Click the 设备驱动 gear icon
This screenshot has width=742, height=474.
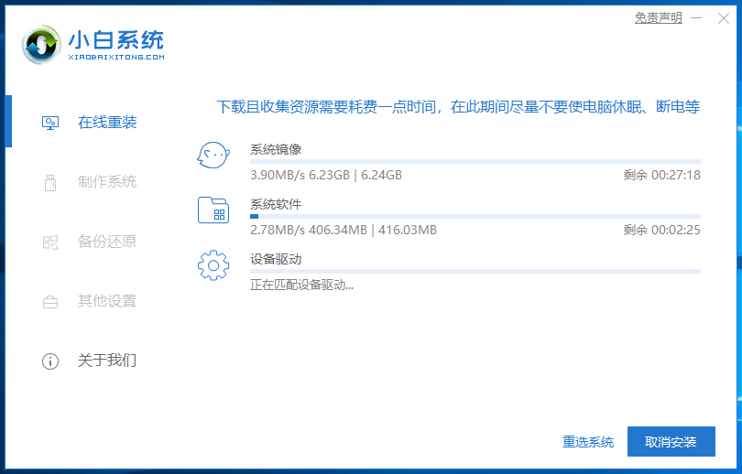213,265
